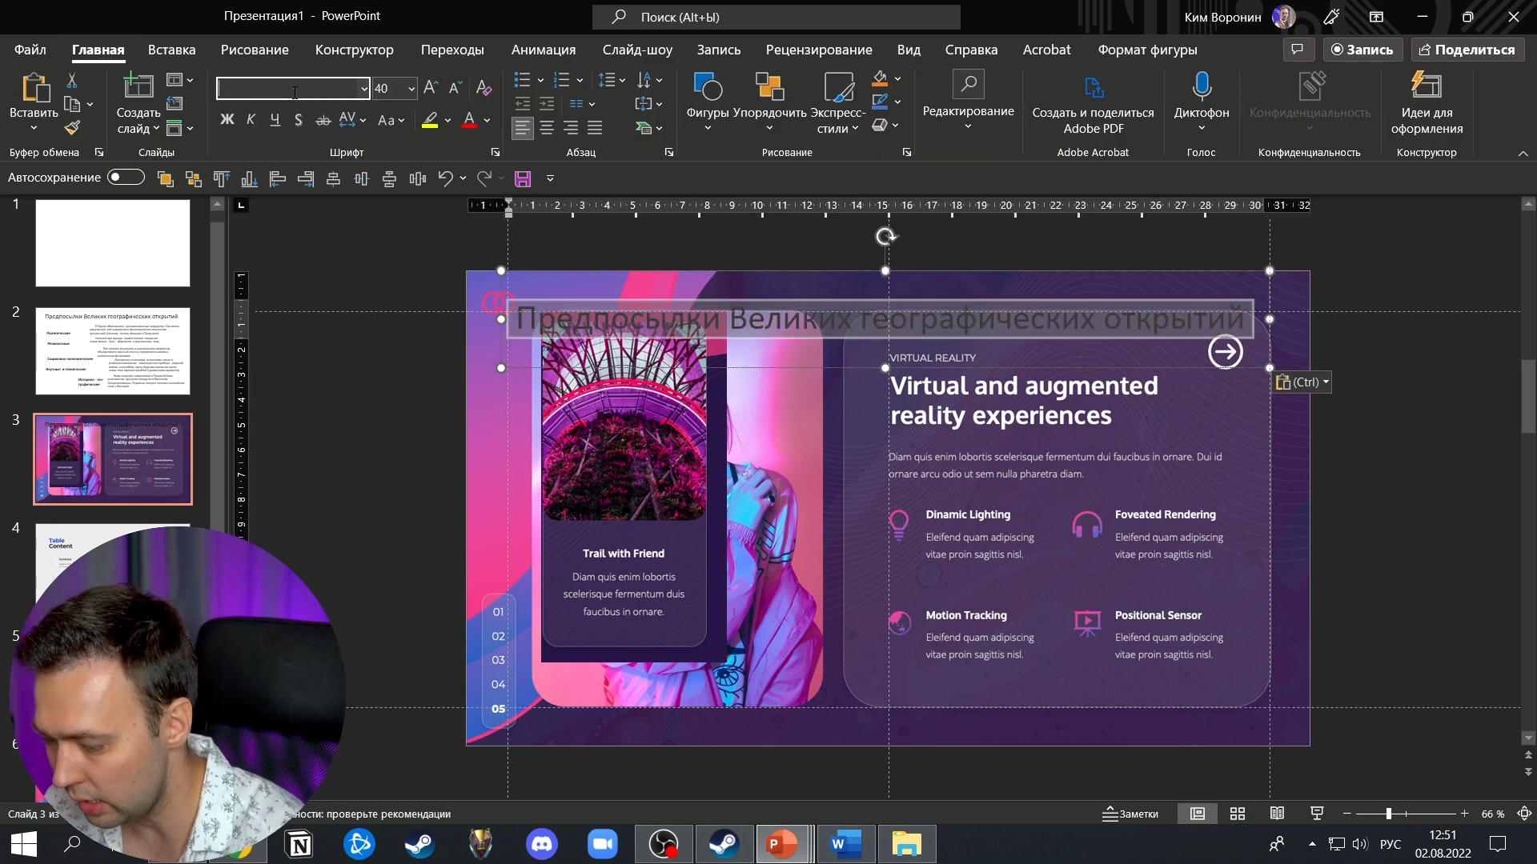Screen dimensions: 1537x864
Task: Click the Undo arrow icon
Action: pyautogui.click(x=445, y=178)
